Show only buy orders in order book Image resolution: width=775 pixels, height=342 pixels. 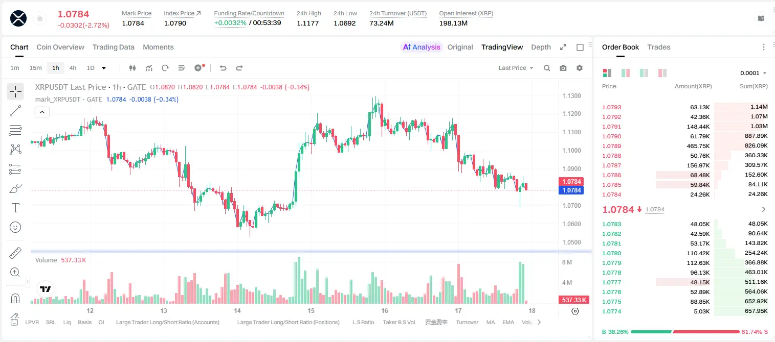point(644,73)
